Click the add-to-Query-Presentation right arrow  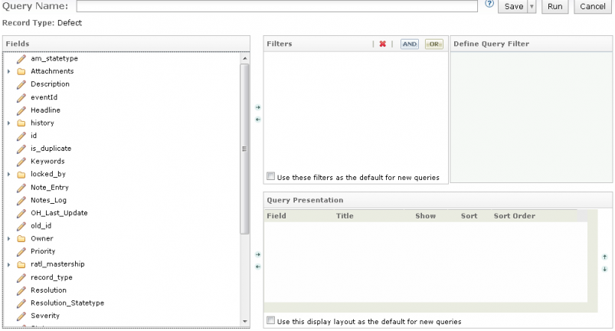(258, 254)
